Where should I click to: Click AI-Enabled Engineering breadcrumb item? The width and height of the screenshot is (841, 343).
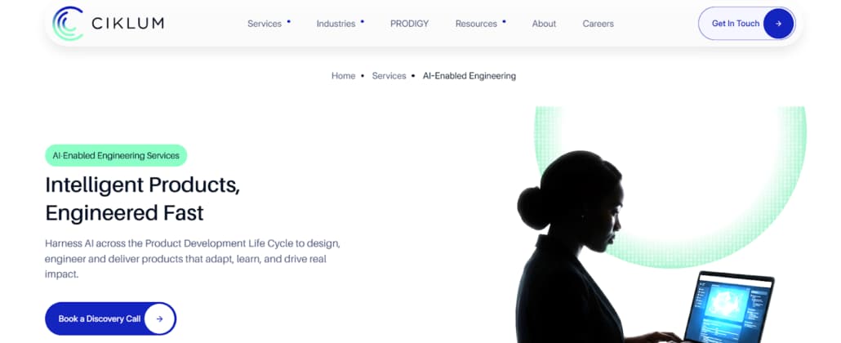pos(469,76)
